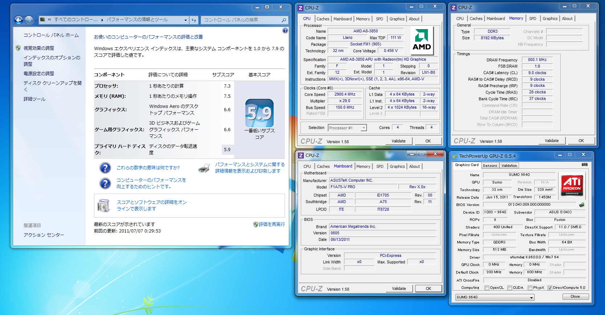Image resolution: width=605 pixels, height=315 pixels.
Task: Click Validate in CPU-Z window showing CPU tab
Action: pos(398,141)
